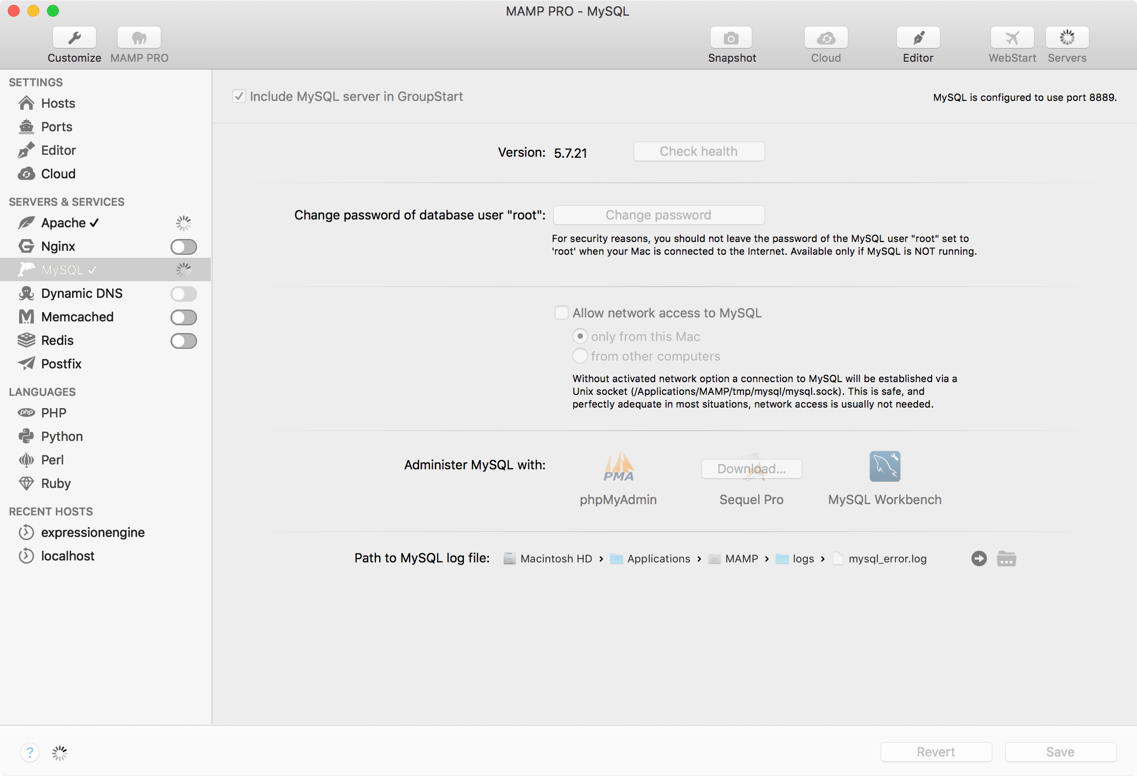Click the Revert button
Image resolution: width=1137 pixels, height=776 pixels.
point(936,752)
